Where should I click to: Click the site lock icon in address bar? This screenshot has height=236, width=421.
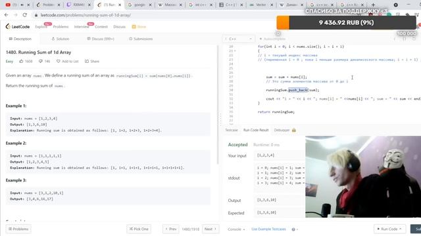point(36,15)
